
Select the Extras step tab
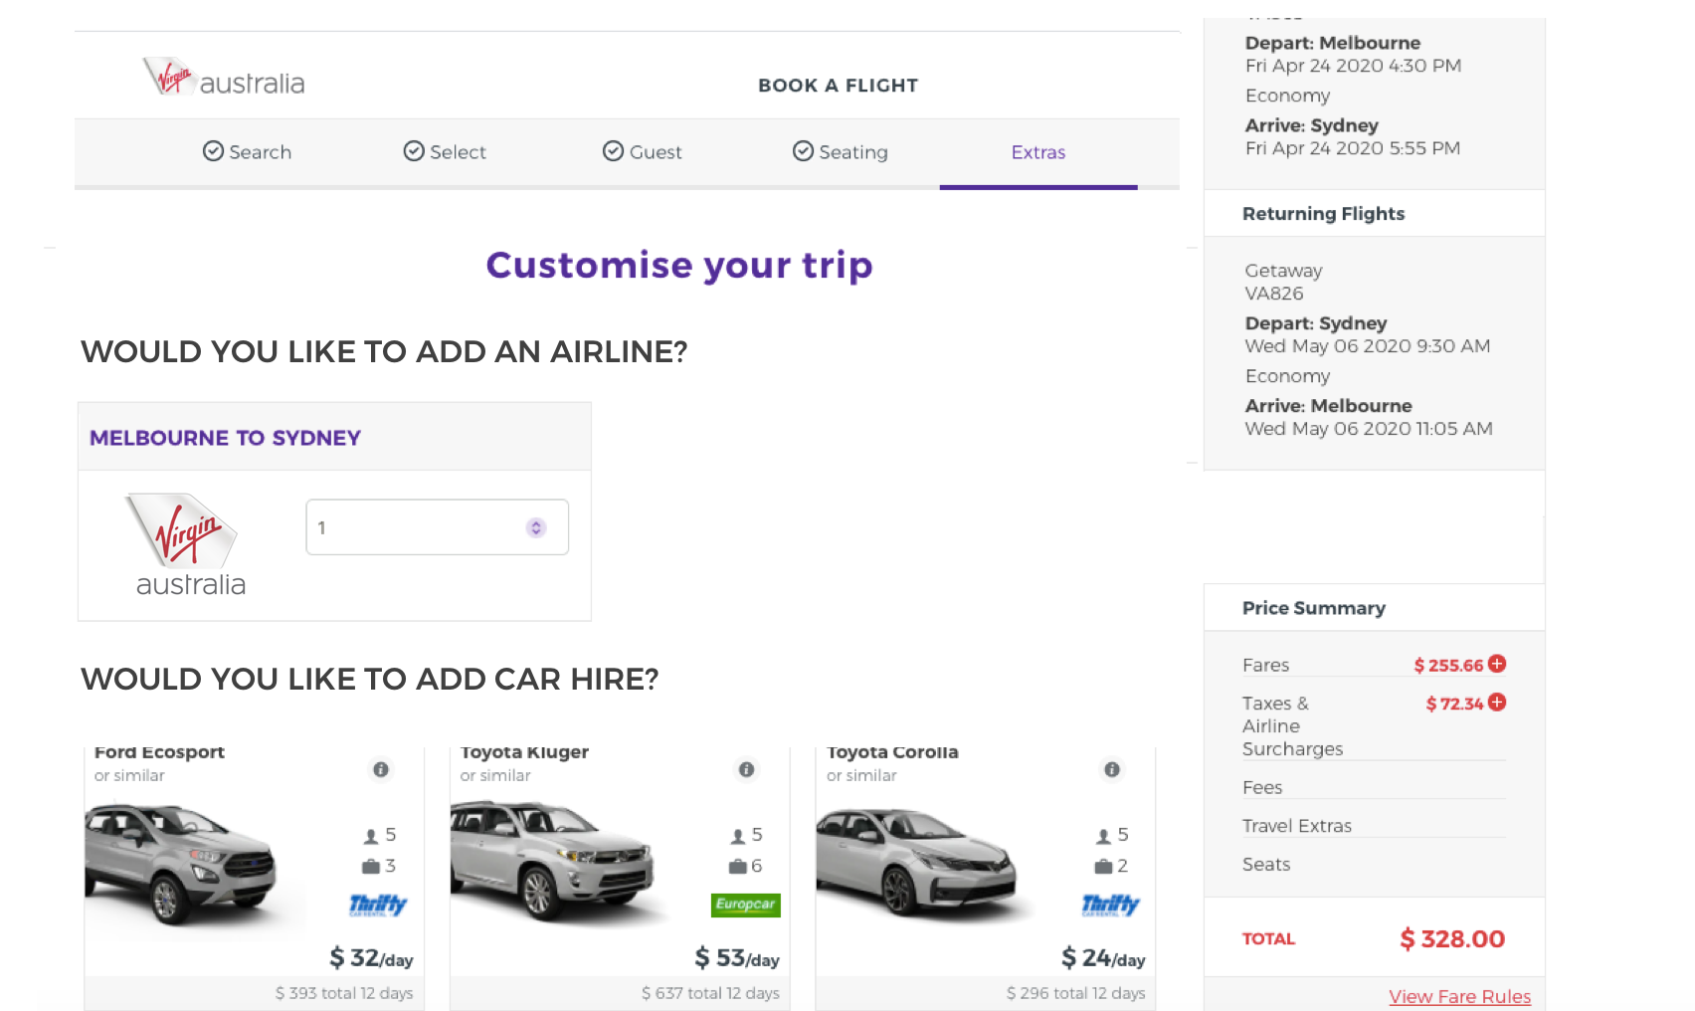pos(1037,152)
